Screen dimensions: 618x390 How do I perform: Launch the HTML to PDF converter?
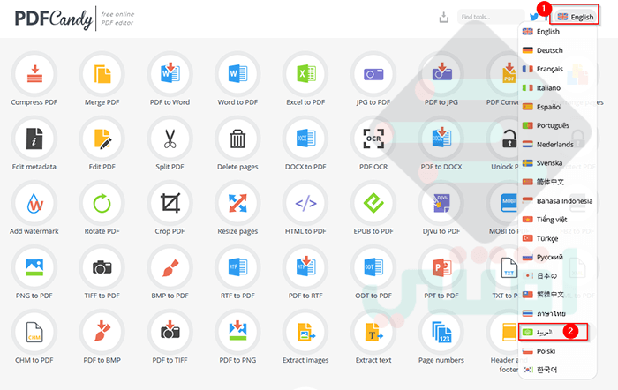point(305,204)
